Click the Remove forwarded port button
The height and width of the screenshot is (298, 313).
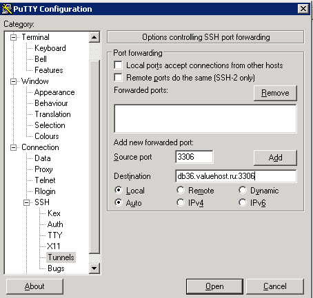click(275, 93)
